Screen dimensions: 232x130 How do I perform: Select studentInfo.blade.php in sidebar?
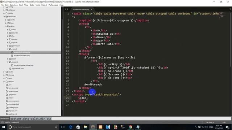pyautogui.click(x=22, y=52)
